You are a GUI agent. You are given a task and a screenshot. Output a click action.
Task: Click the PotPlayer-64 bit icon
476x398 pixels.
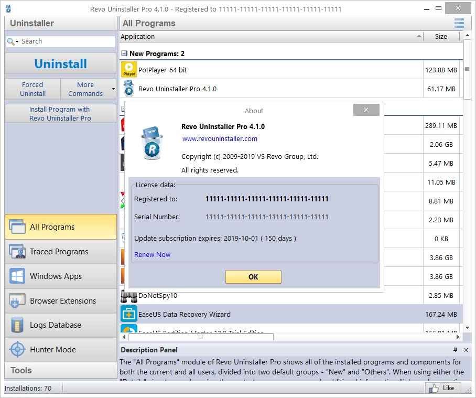click(x=129, y=70)
